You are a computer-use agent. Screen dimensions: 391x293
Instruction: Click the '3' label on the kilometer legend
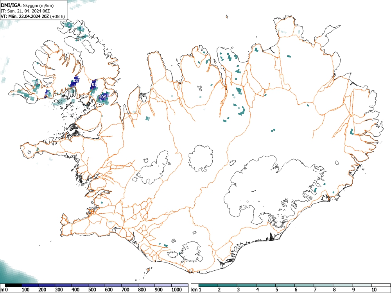239,290
